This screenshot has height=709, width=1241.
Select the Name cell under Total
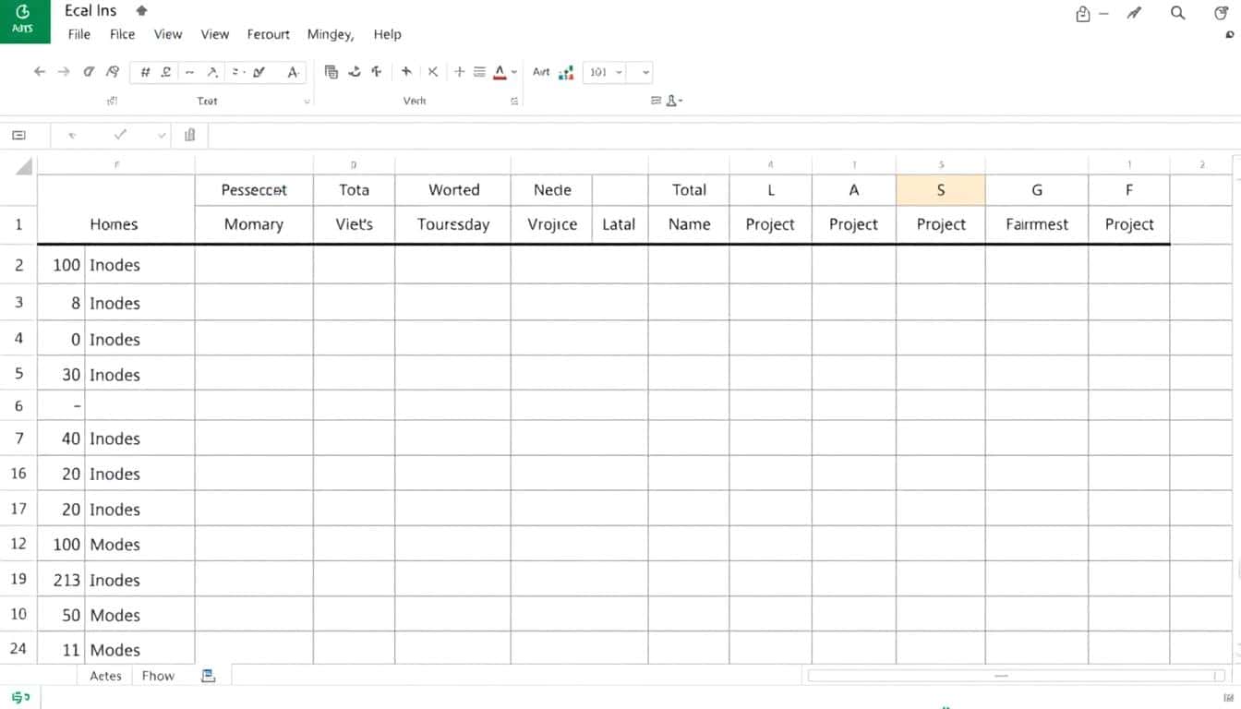[x=689, y=224]
